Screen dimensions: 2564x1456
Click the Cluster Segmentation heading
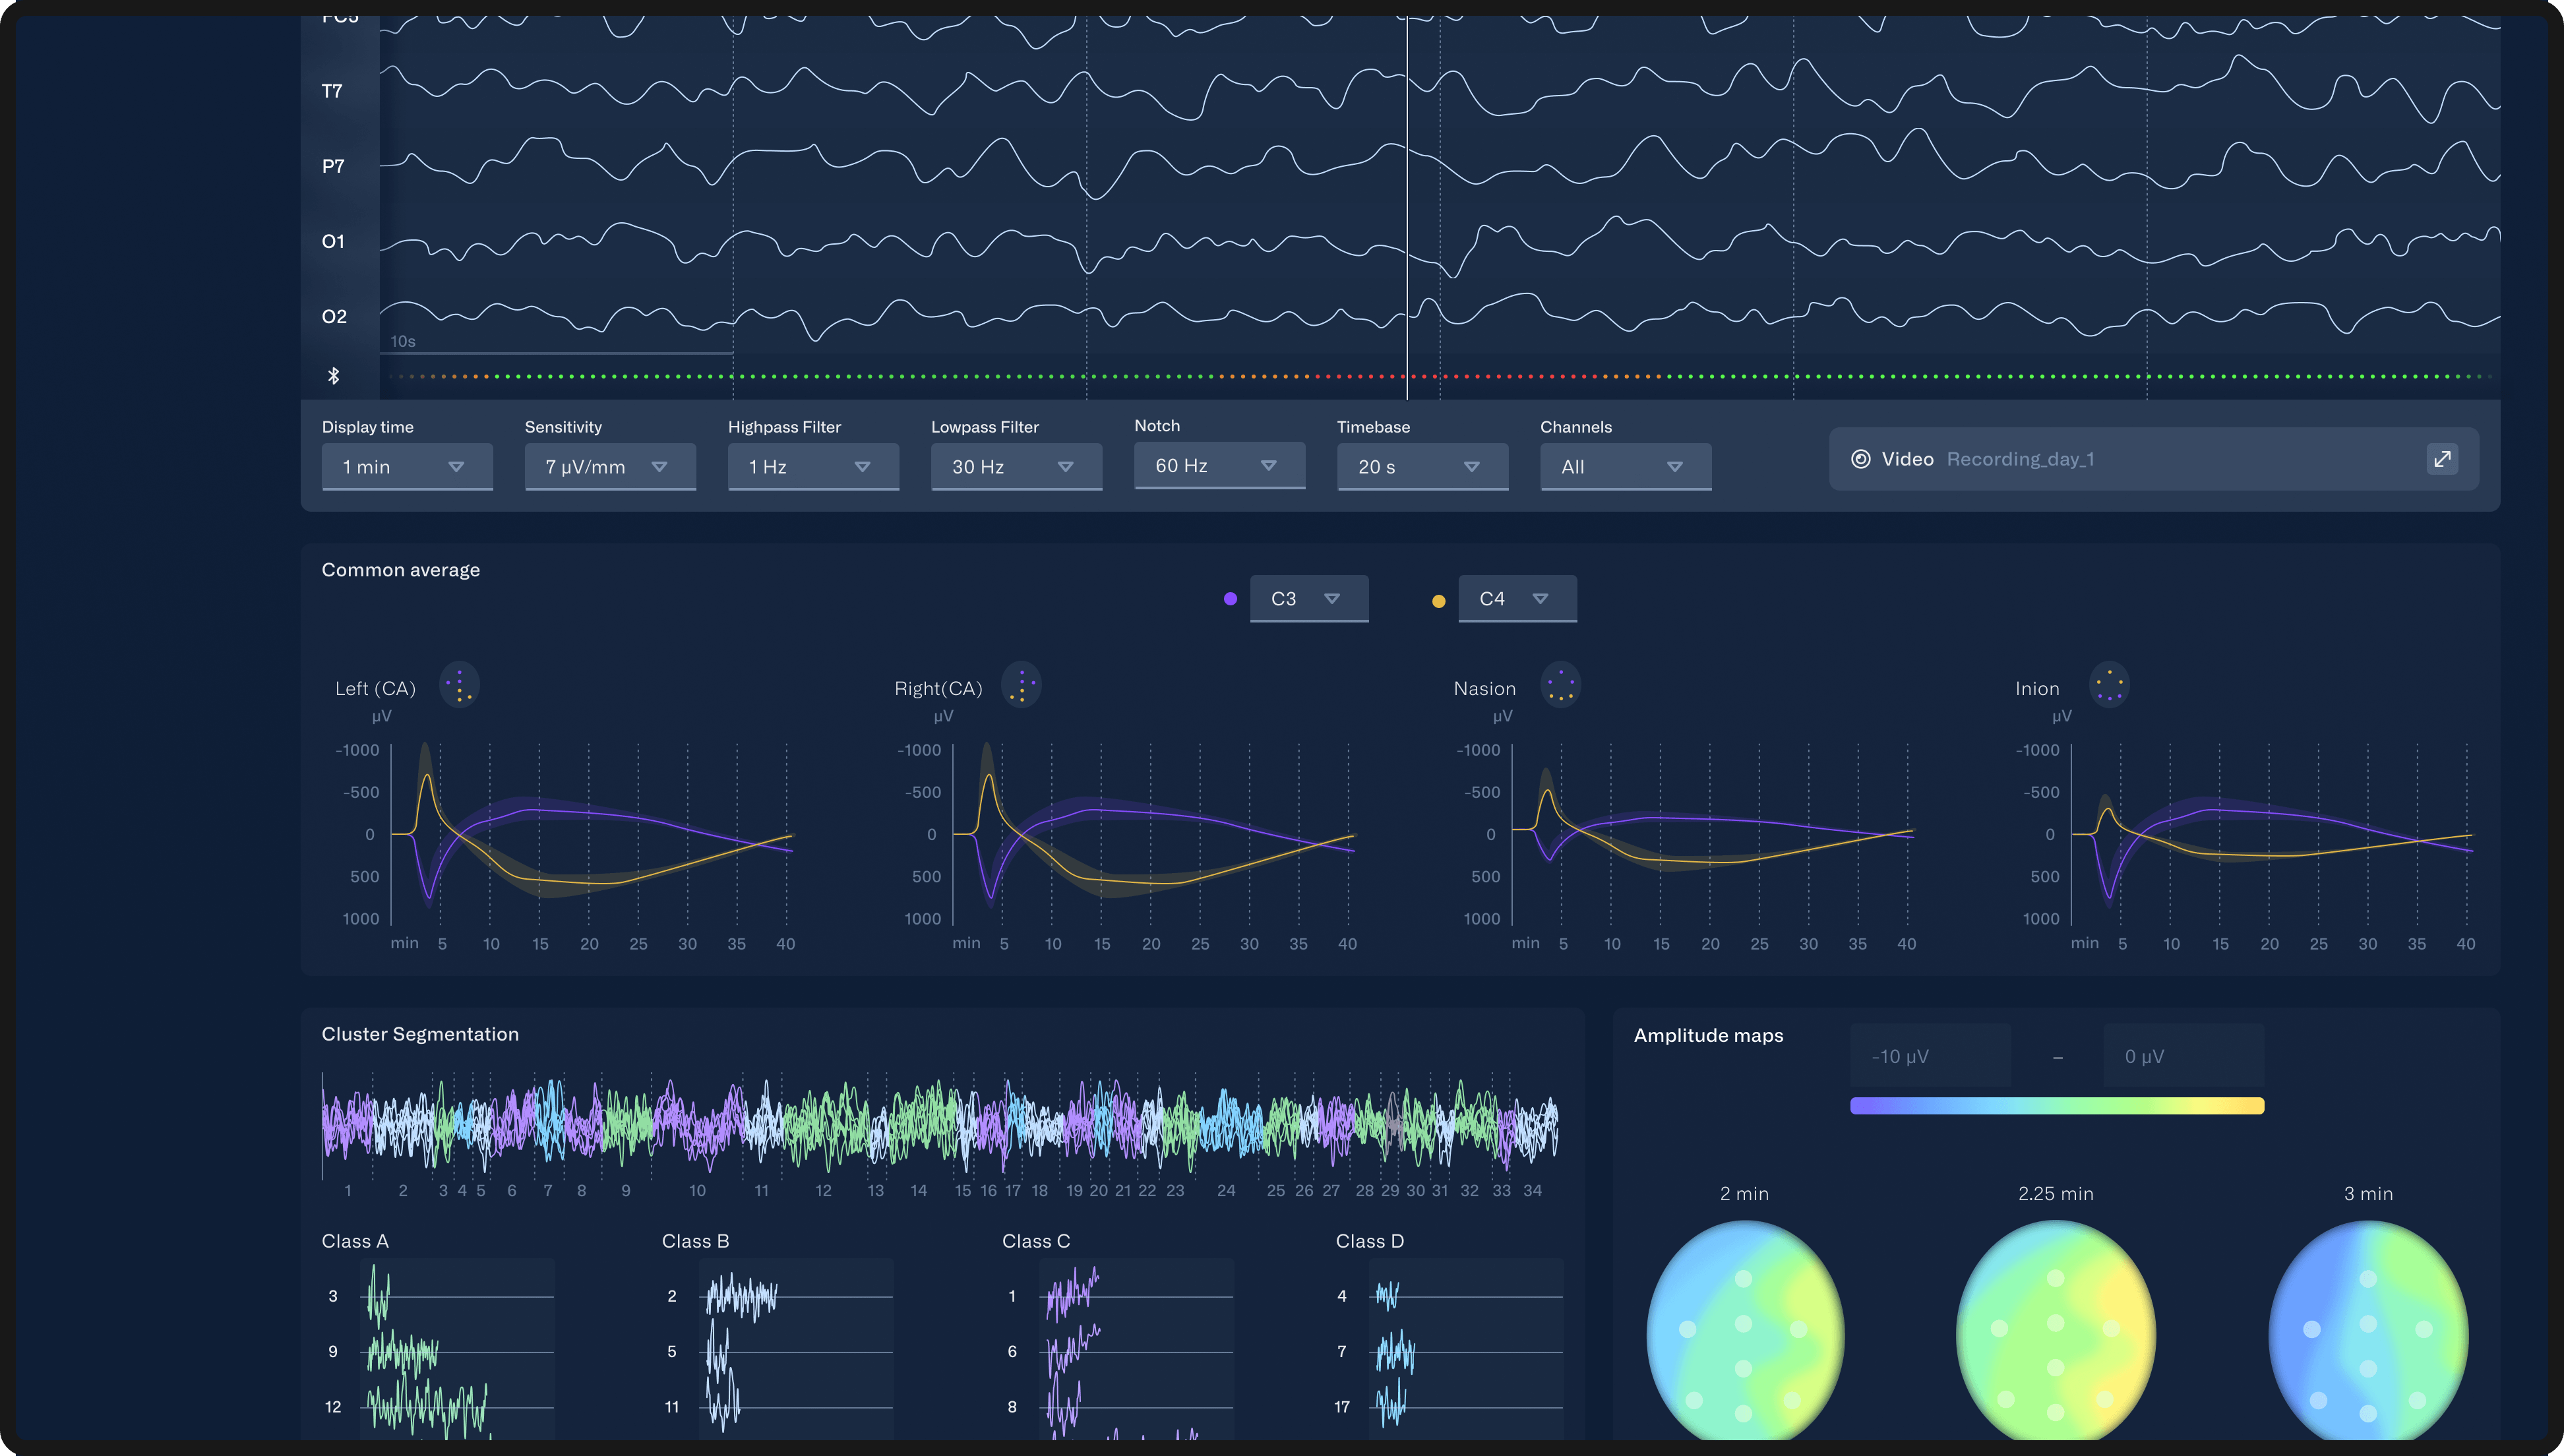tap(420, 1034)
